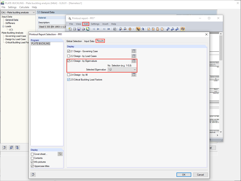Disable the Info pictures checkbox

[32, 162]
